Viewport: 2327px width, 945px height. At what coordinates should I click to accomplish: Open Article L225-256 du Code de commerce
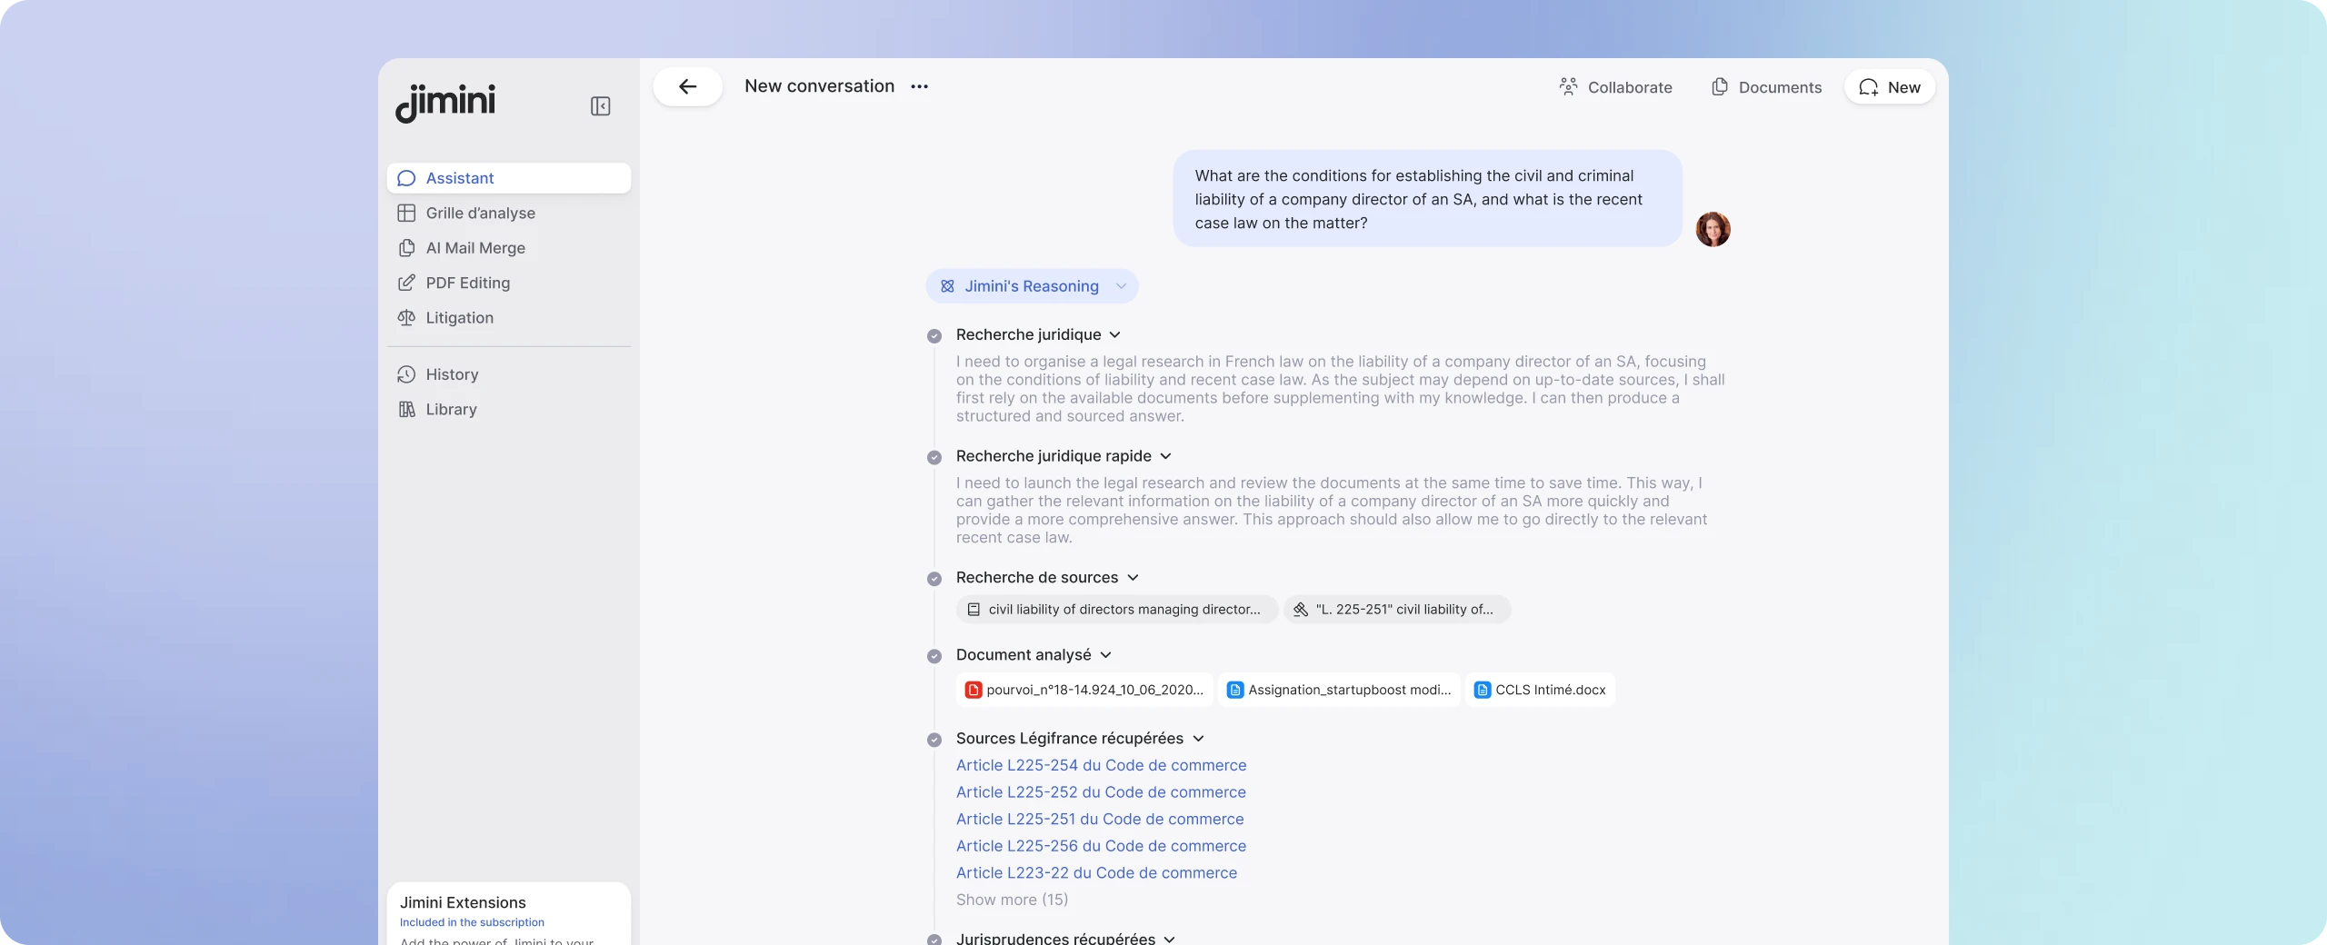1101,846
